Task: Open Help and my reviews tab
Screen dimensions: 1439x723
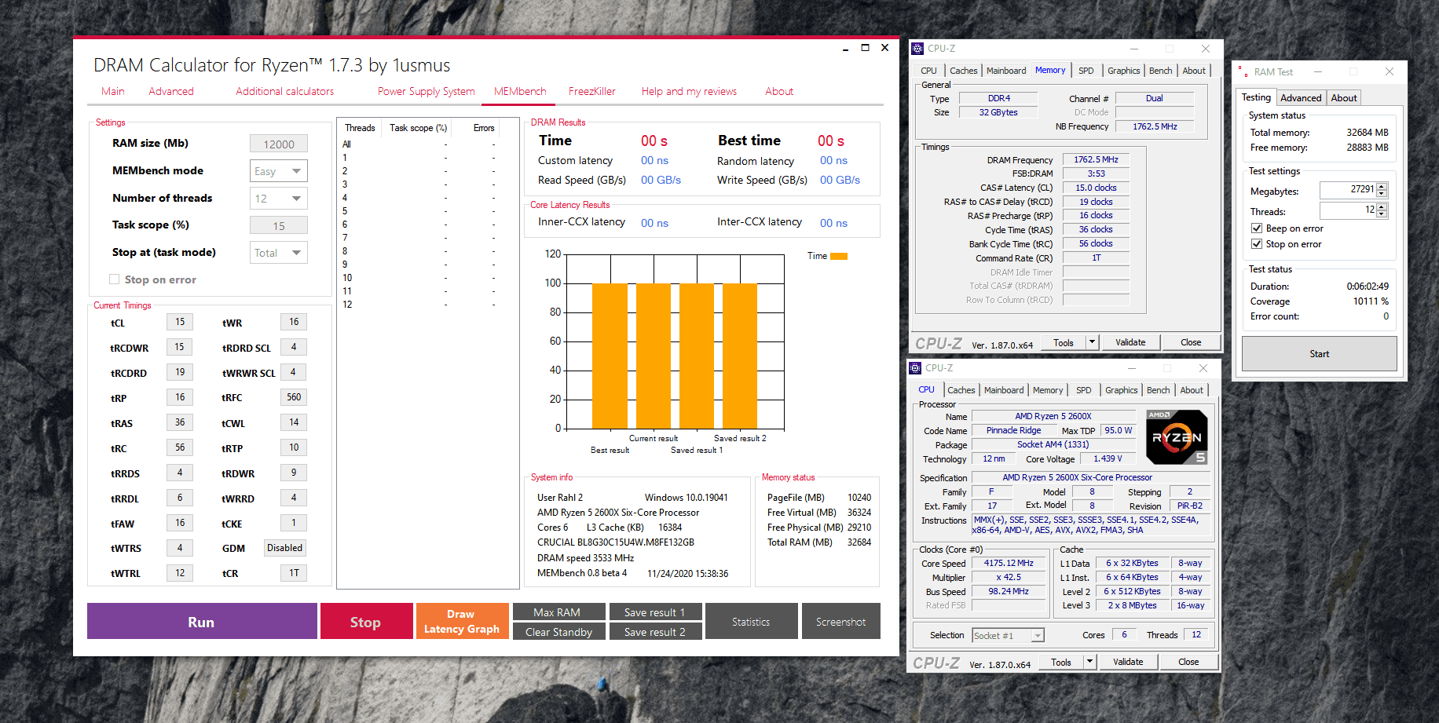Action: 690,91
